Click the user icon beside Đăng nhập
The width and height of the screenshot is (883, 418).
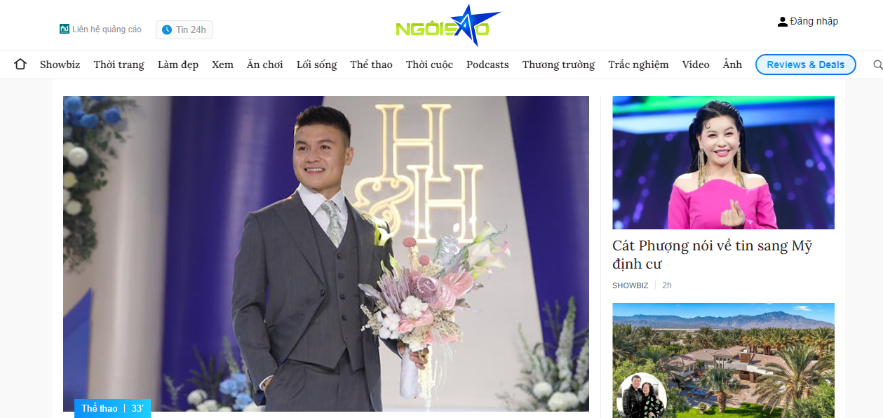coord(783,22)
